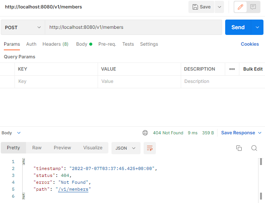Click the Value input cell
Screen dimensions: 265x203
click(139, 81)
